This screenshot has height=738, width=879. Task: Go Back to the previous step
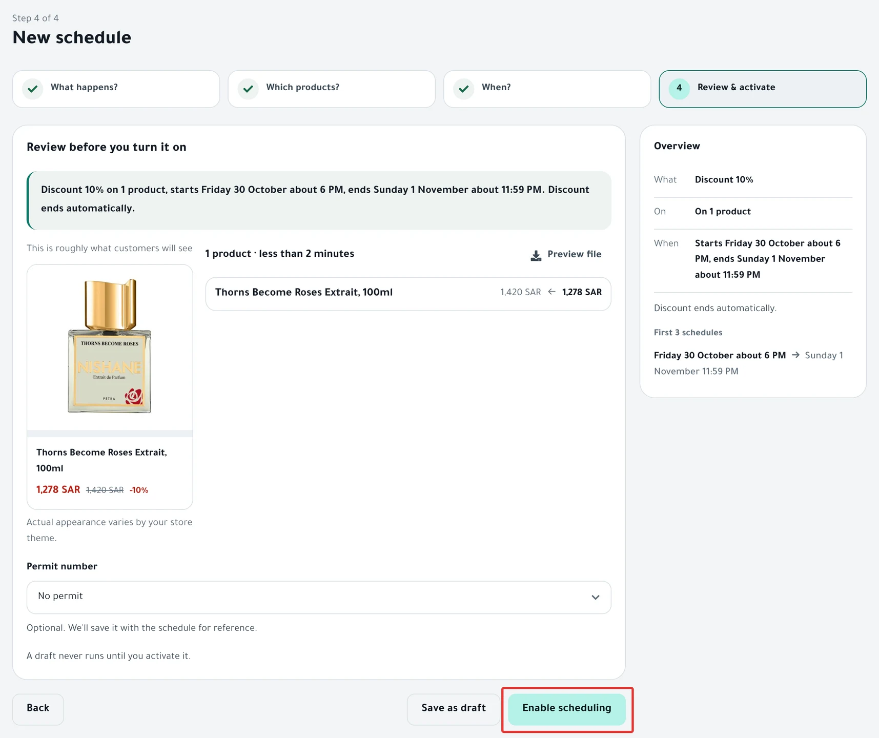pos(38,709)
